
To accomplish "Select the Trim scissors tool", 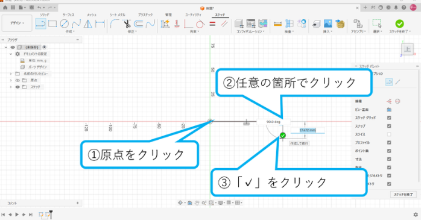I will click(x=127, y=24).
